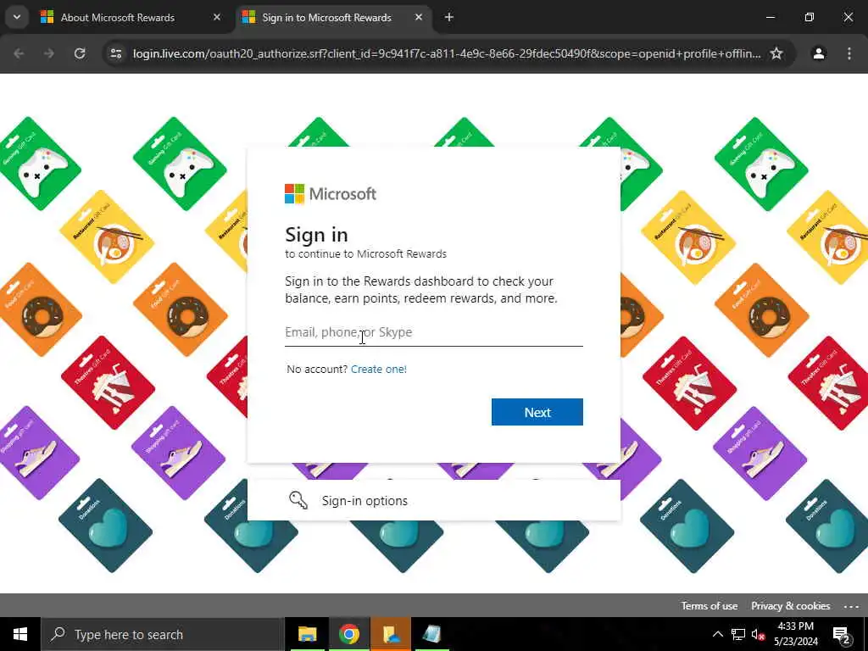
Task: Click the Type here to search box
Action: click(163, 634)
